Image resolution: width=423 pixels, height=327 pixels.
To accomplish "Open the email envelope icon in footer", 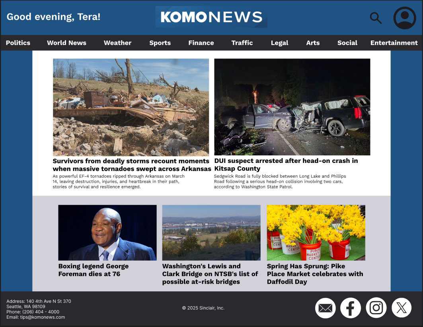I will (326, 308).
